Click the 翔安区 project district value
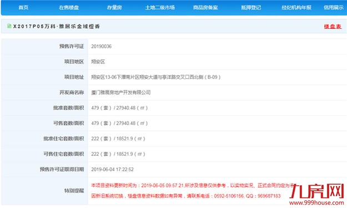 pyautogui.click(x=98, y=62)
